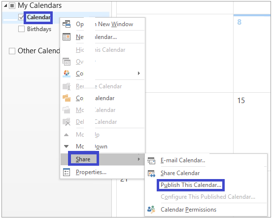This screenshot has height=219, width=273.
Task: Select the Color palette icon
Action: click(67, 73)
